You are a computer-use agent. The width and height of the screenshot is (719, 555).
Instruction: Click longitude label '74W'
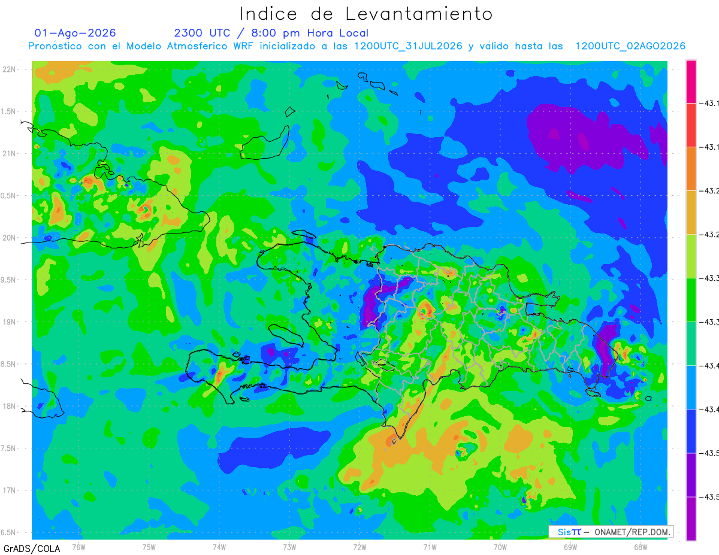tap(219, 547)
